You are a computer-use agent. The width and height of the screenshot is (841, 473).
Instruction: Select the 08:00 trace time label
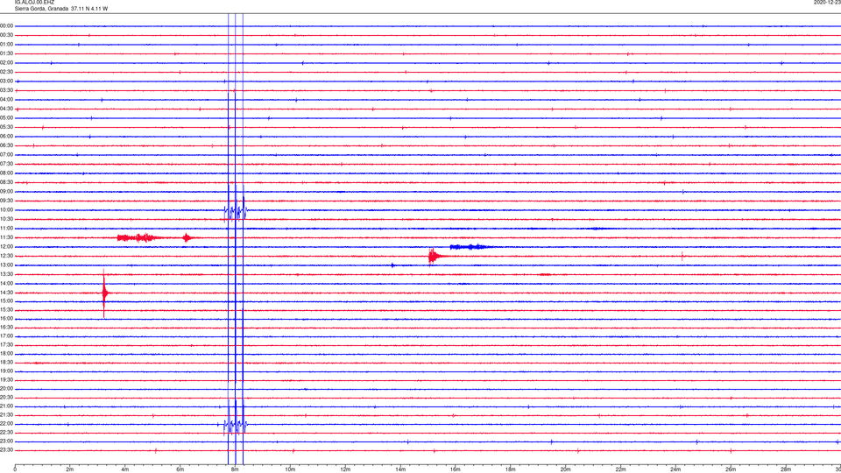click(x=7, y=173)
